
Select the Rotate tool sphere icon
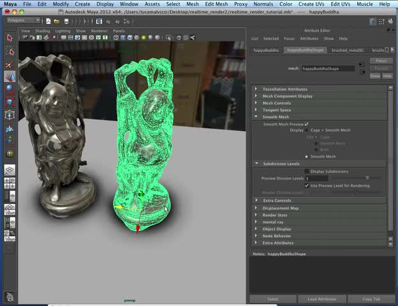click(x=10, y=89)
